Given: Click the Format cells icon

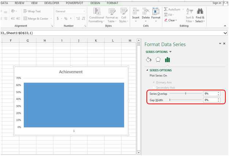Looking at the screenshot, I should (156, 11).
